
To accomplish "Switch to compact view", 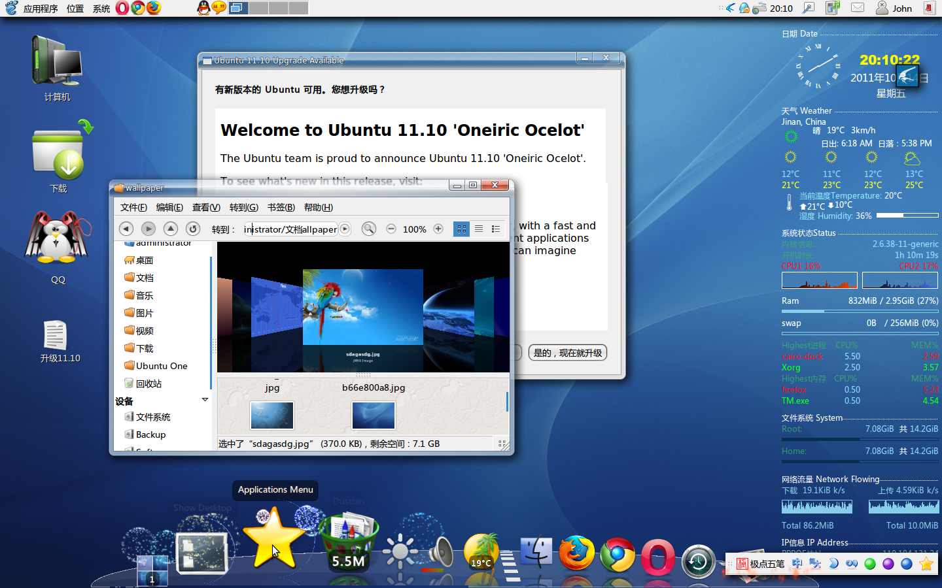I will point(496,229).
